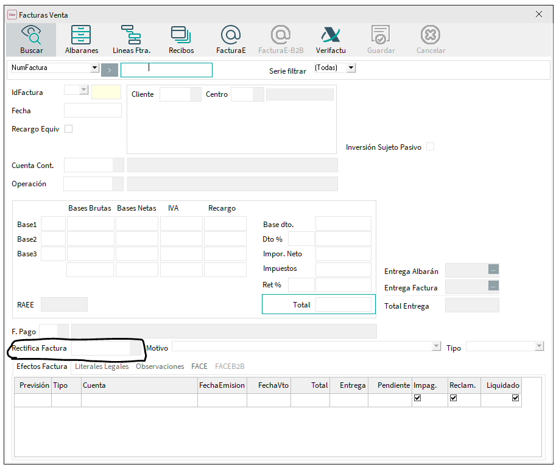
Task: Click the Entrega Factura ellipsis button
Action: [x=493, y=286]
